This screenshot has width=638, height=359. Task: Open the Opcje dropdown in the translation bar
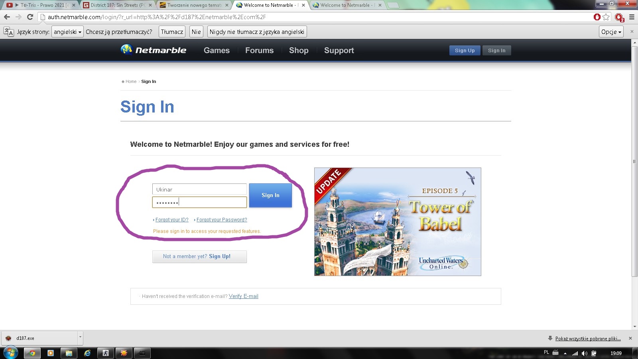(x=611, y=32)
